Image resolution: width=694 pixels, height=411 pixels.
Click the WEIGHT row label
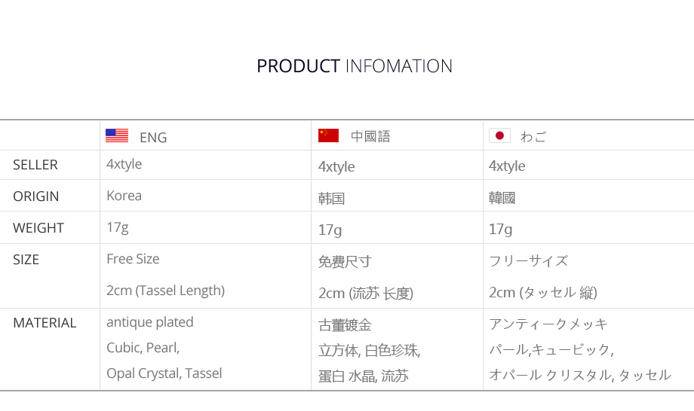pyautogui.click(x=38, y=228)
